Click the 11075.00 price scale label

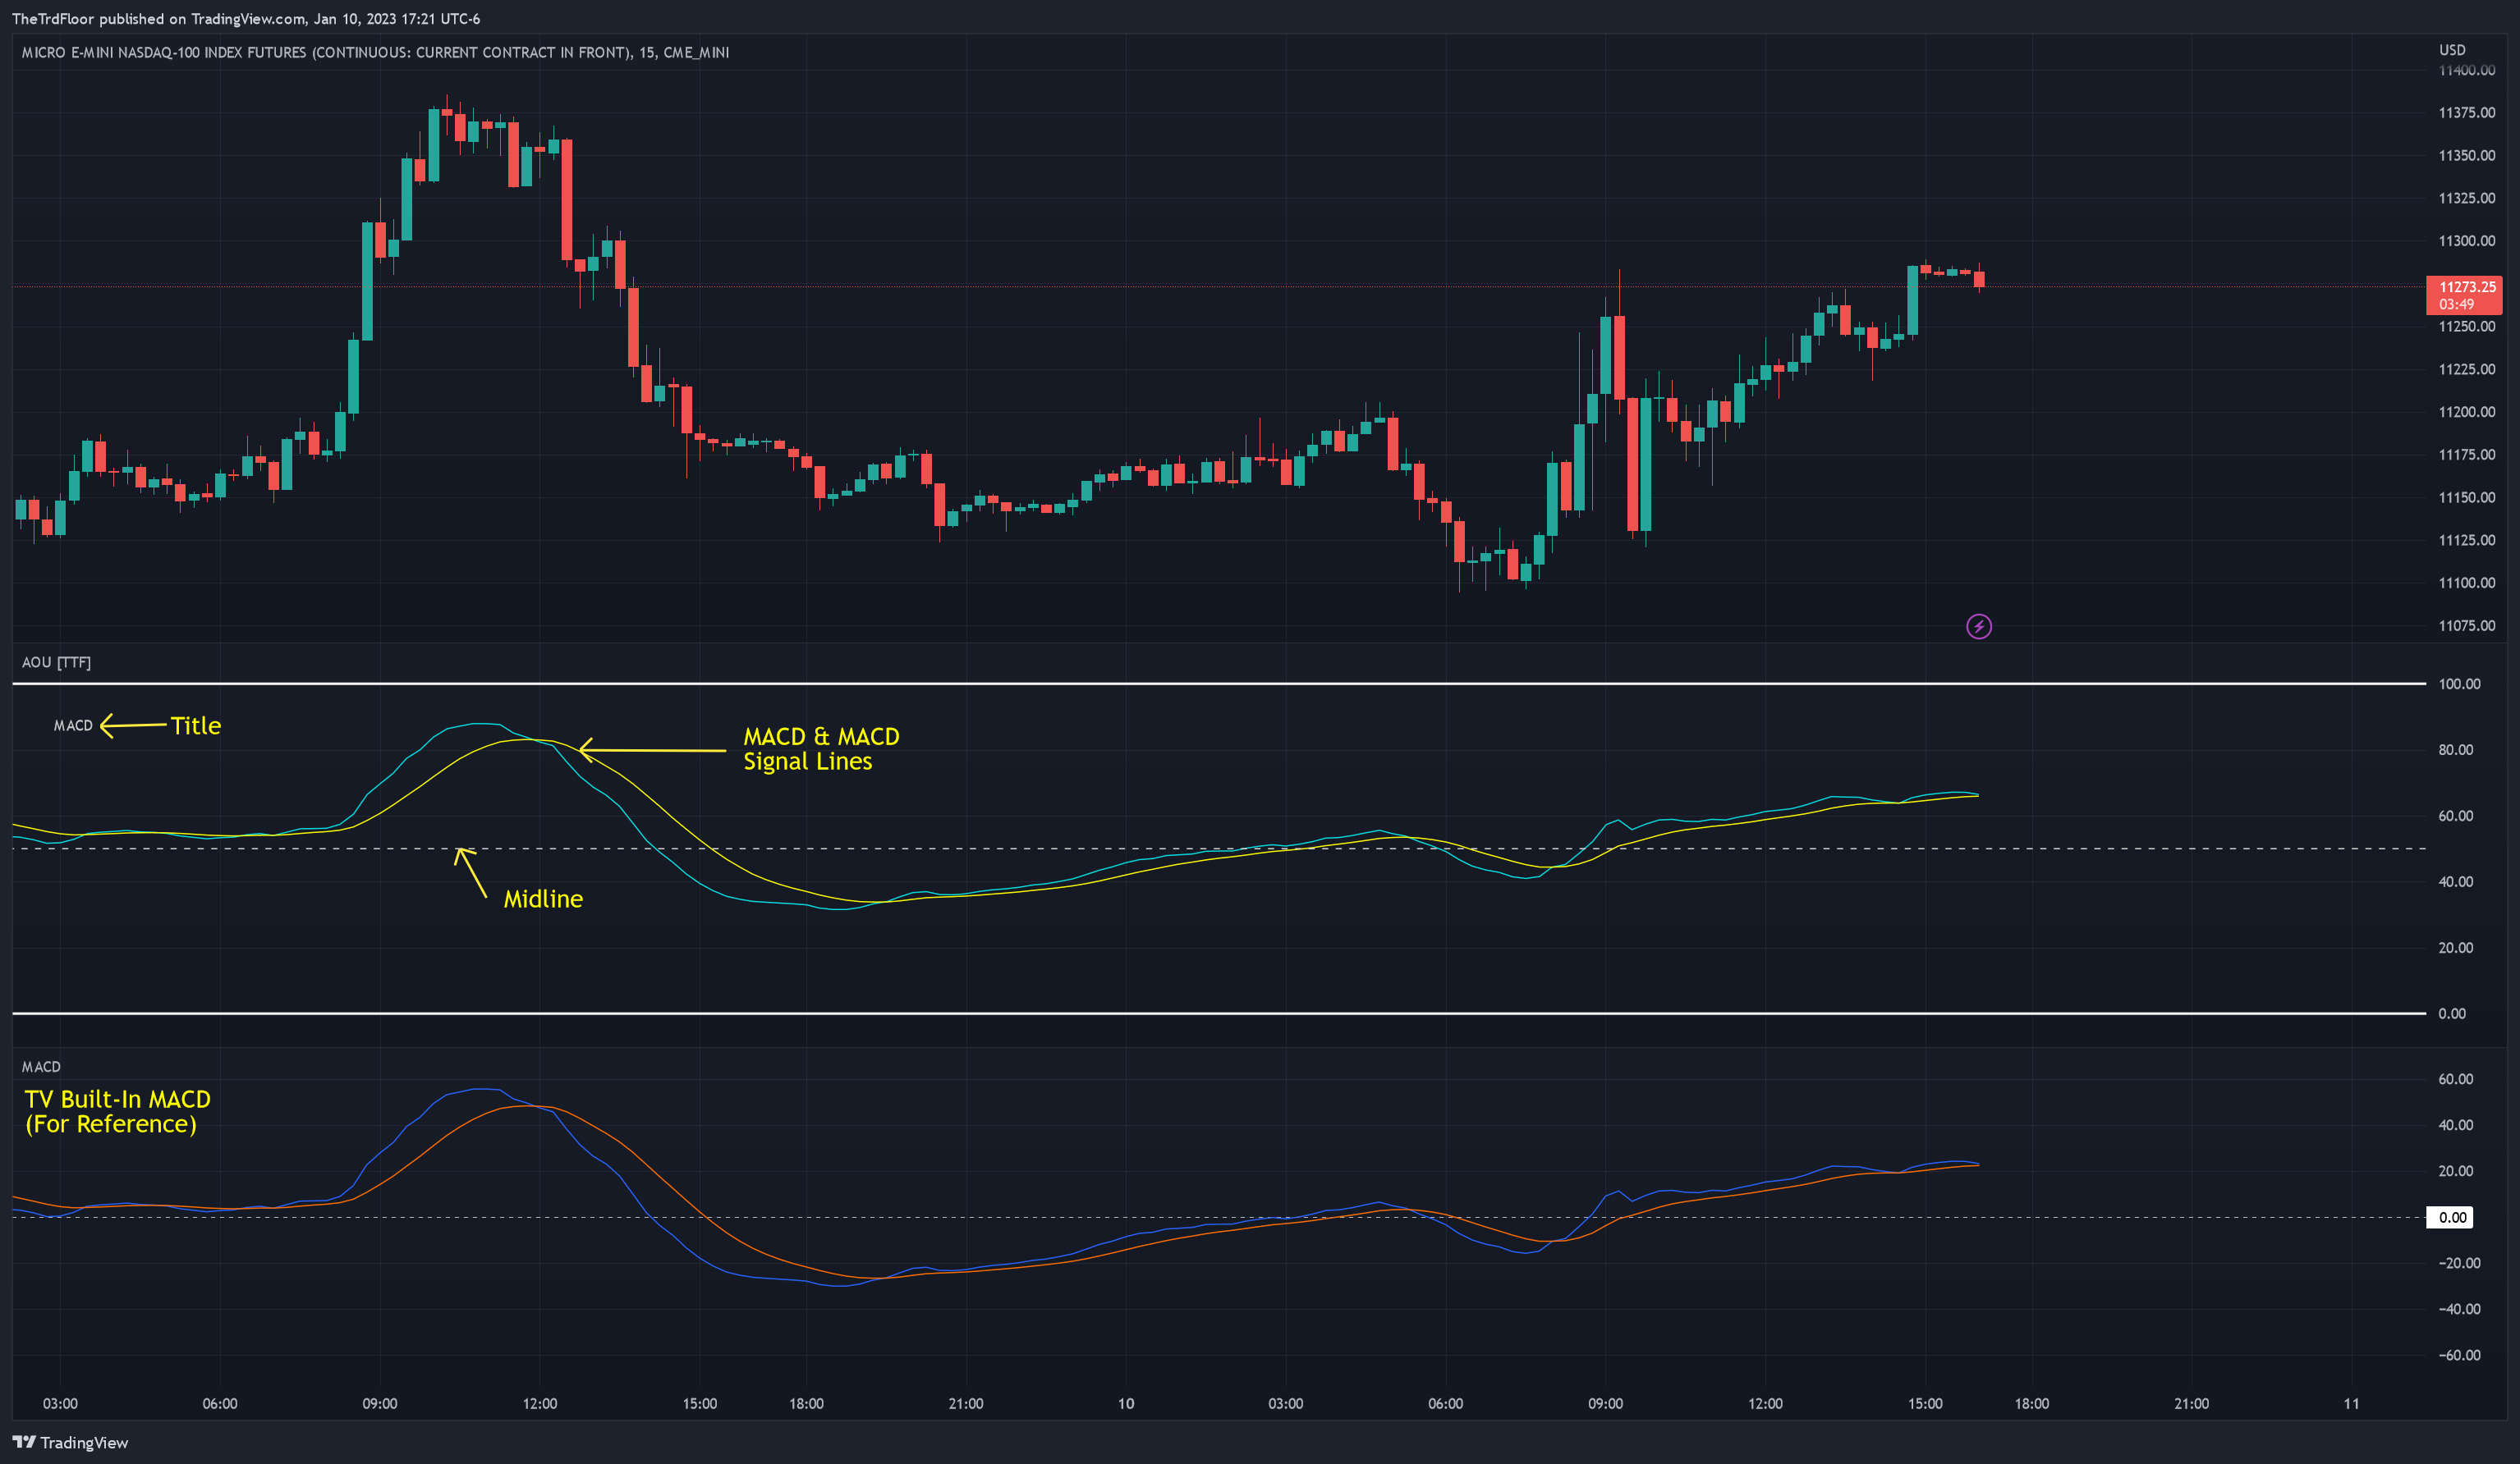click(x=2467, y=625)
